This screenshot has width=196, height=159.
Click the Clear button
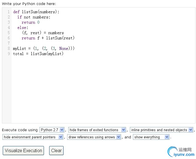pyautogui.click(x=56, y=150)
